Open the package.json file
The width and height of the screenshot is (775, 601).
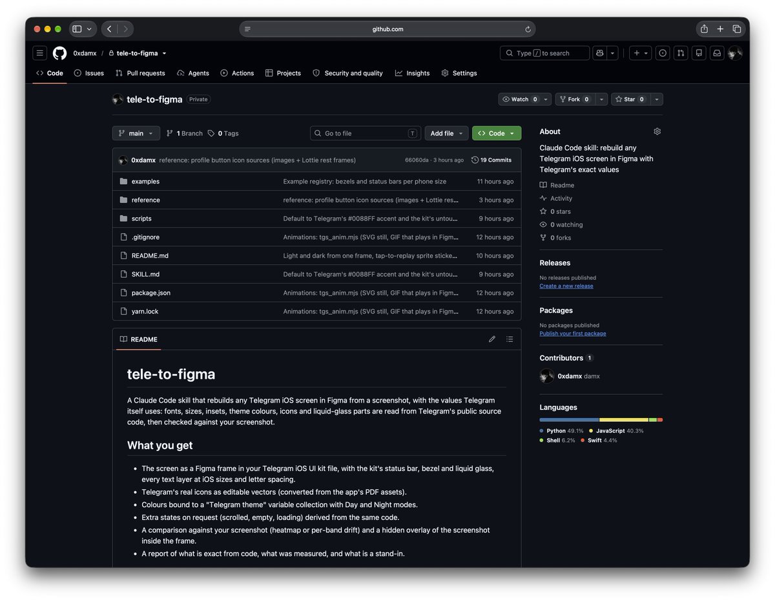[x=151, y=293]
